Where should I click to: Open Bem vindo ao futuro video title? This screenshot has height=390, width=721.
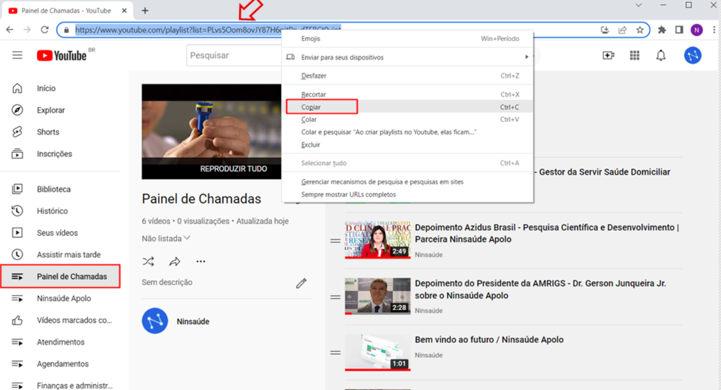point(489,339)
